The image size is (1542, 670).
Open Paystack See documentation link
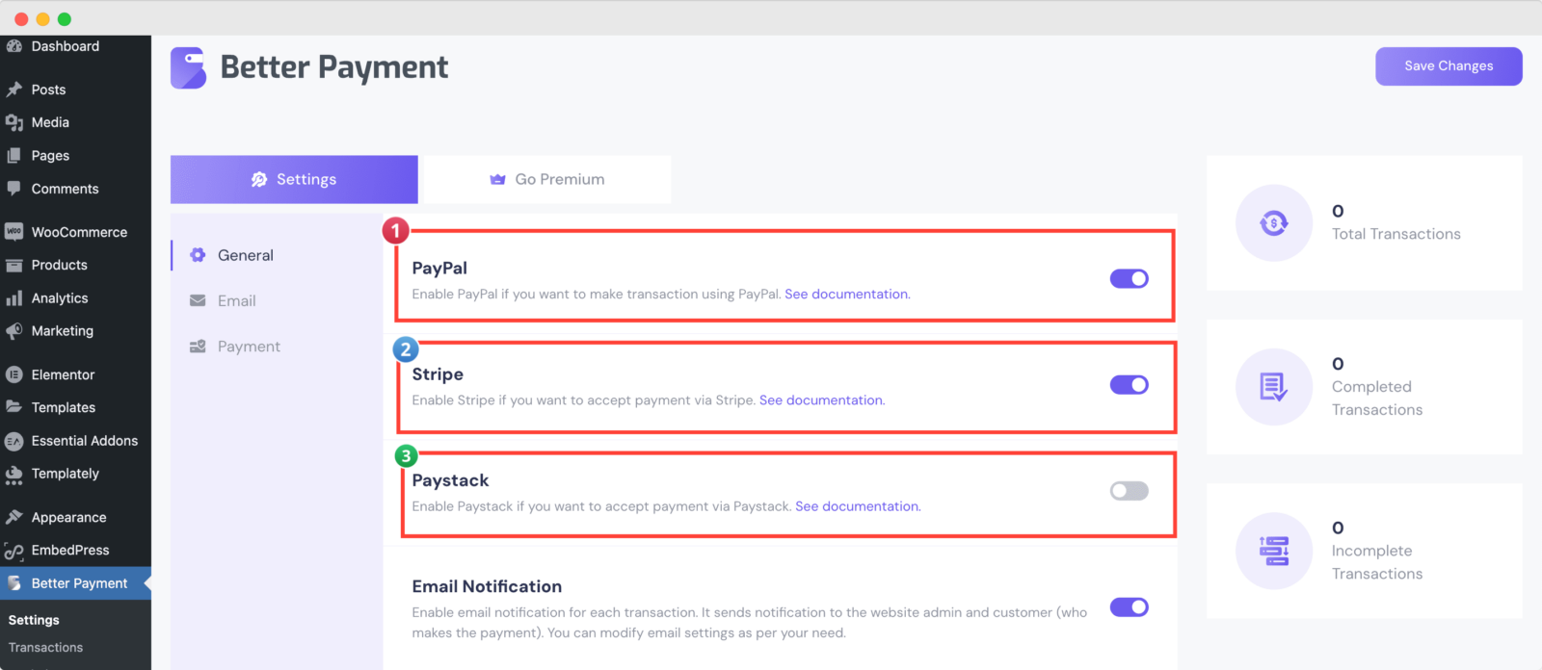coord(858,506)
